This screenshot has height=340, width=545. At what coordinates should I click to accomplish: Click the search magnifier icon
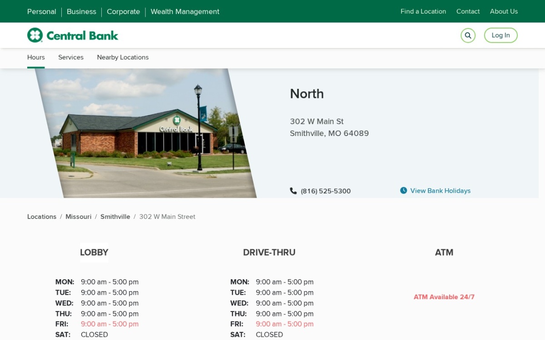click(468, 35)
